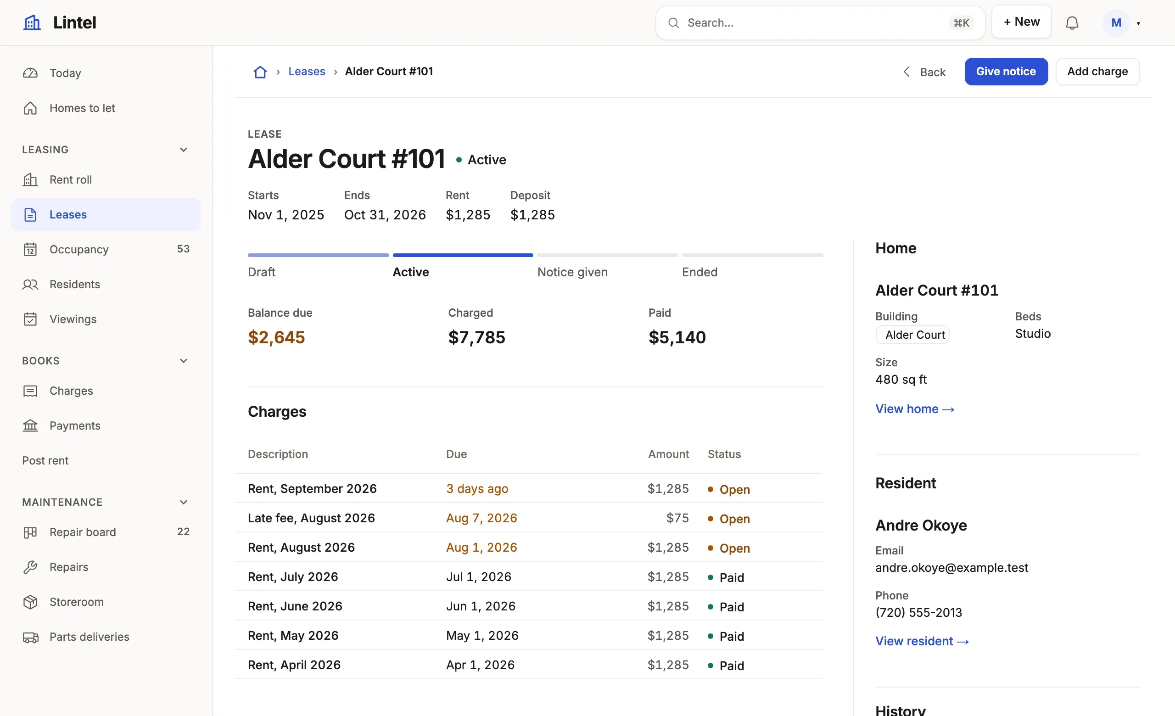The image size is (1175, 716).
Task: Click the + New button
Action: (x=1021, y=22)
